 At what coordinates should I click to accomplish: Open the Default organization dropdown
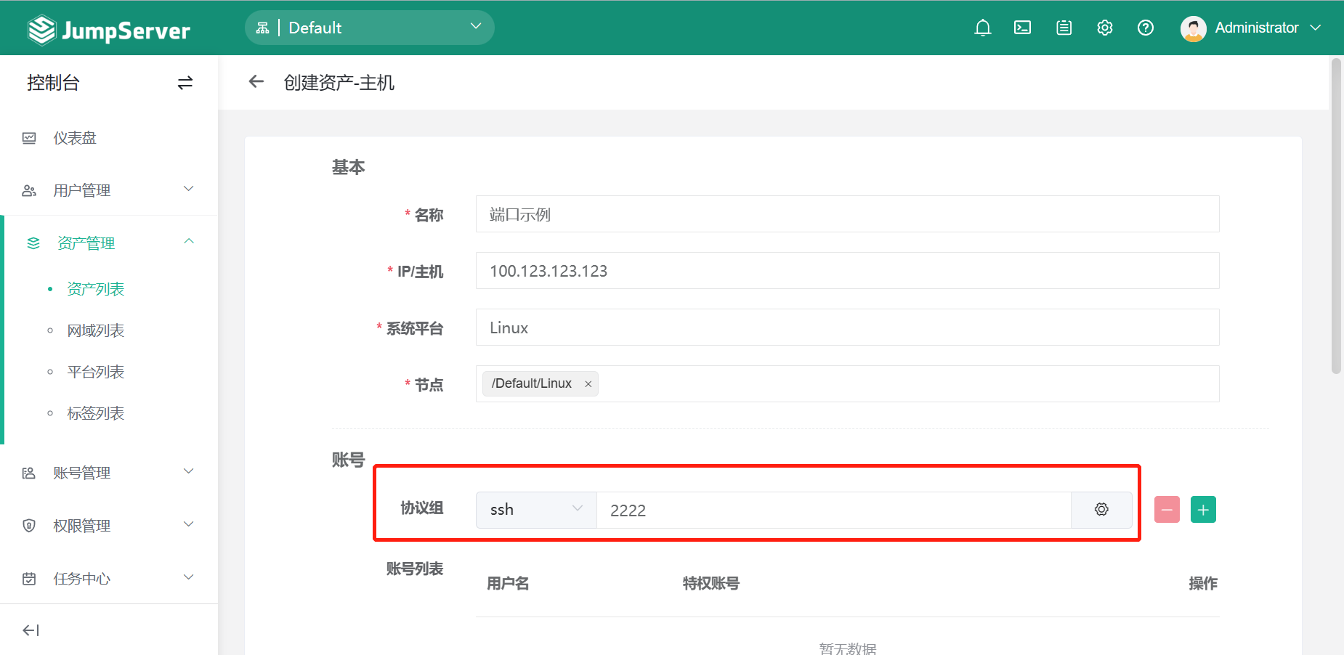tap(370, 28)
